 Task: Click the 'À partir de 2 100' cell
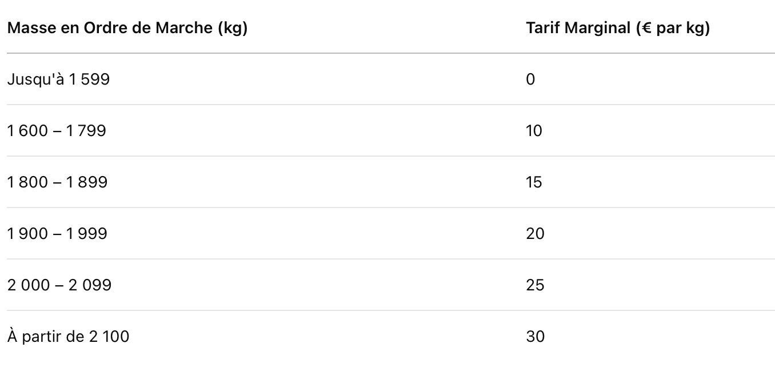pos(68,336)
